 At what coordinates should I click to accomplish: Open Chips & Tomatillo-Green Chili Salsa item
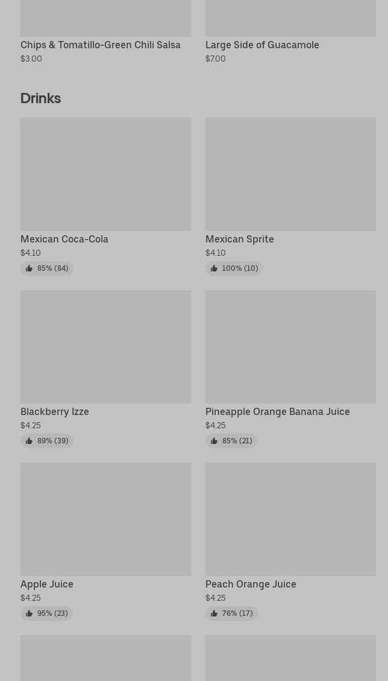(101, 45)
